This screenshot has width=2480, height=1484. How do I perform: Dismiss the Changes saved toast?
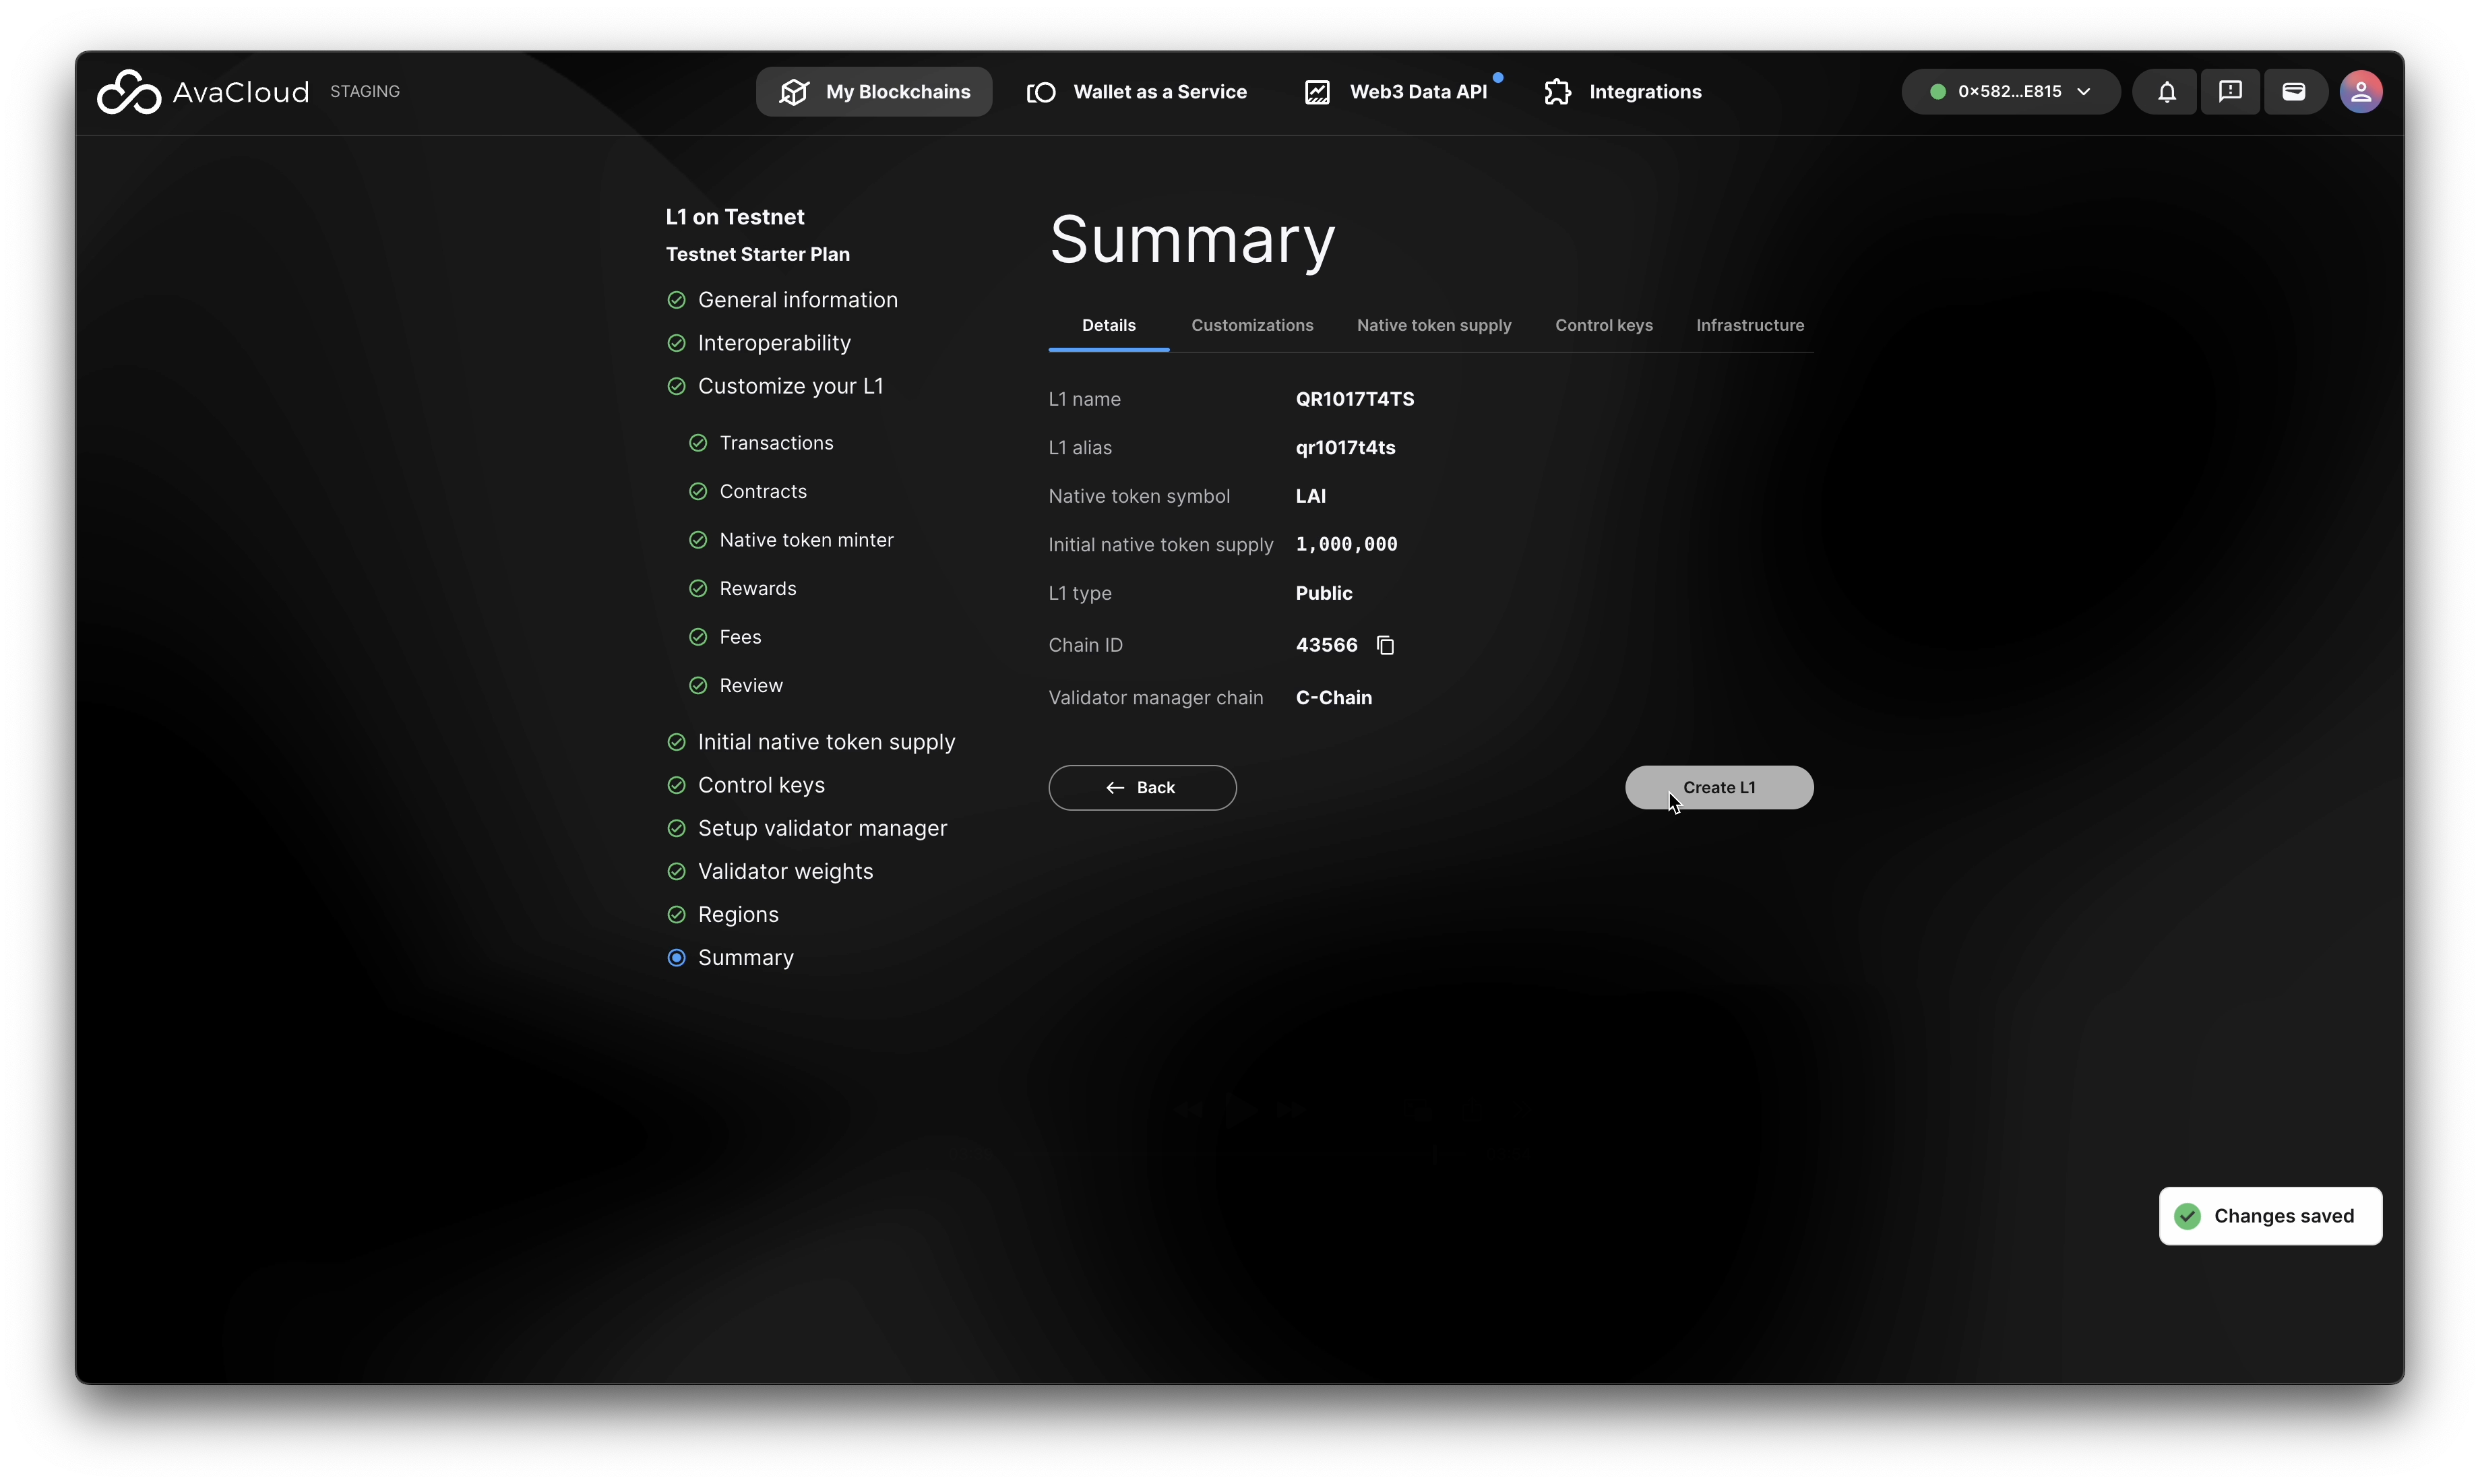pos(2269,1216)
